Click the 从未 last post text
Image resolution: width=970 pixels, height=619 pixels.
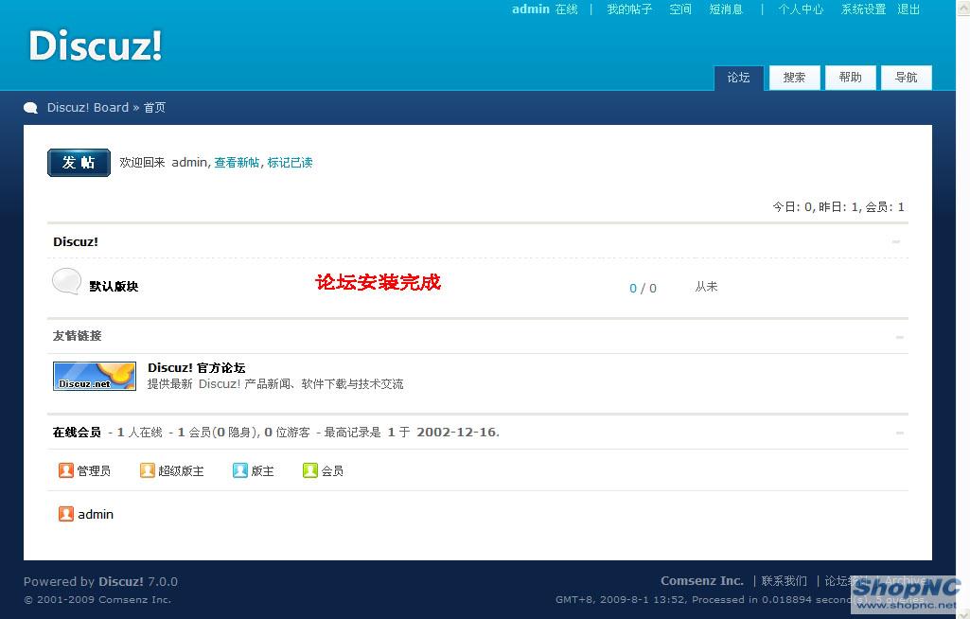tap(706, 287)
